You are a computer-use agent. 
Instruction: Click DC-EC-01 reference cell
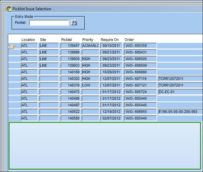tap(181, 92)
